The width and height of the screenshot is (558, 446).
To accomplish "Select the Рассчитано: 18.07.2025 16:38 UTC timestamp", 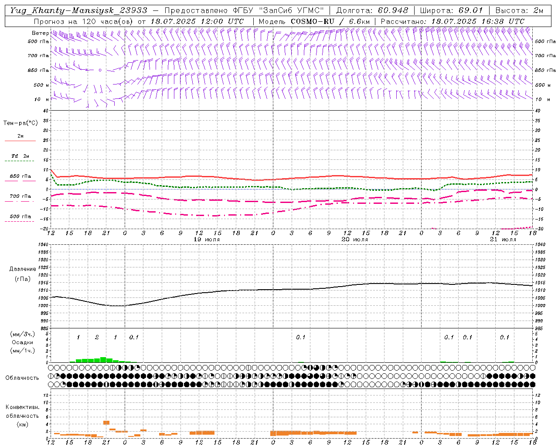I will (x=453, y=21).
